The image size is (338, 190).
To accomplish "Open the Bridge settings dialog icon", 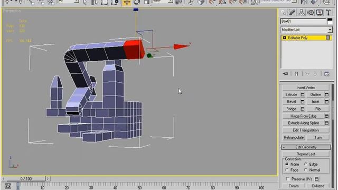I will (303, 109).
